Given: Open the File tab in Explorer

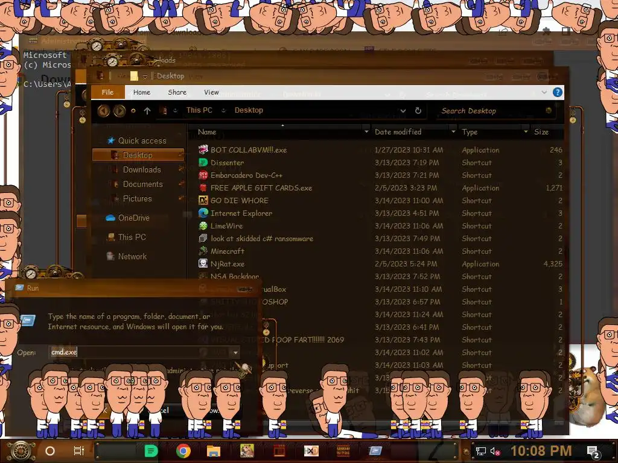Looking at the screenshot, I should [107, 92].
